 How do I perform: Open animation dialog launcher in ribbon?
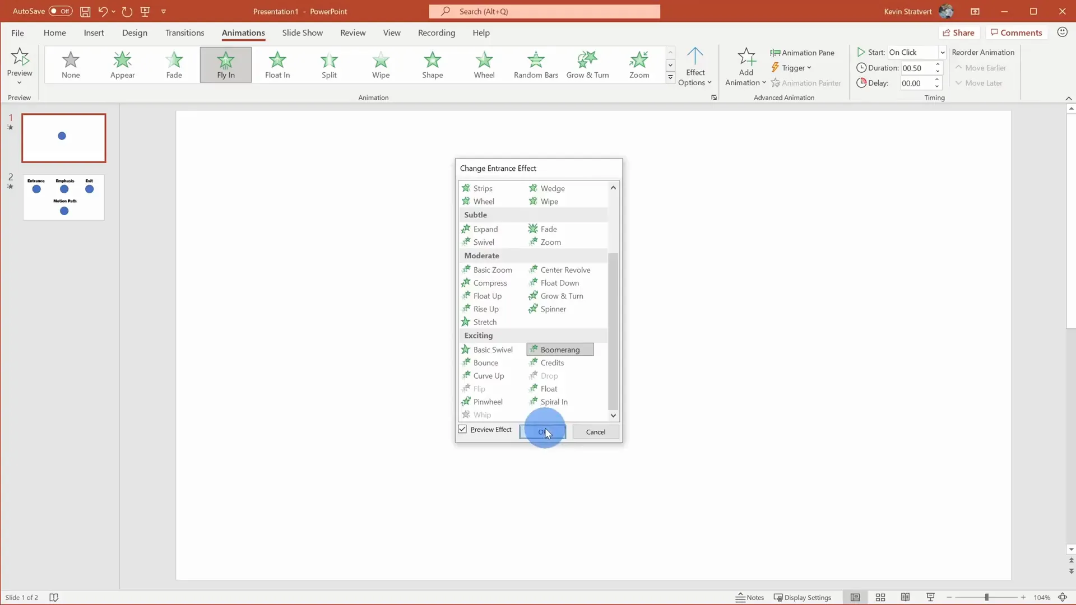coord(713,97)
